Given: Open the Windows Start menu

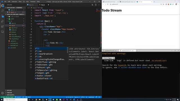Looking at the screenshot, I should 2,100.
